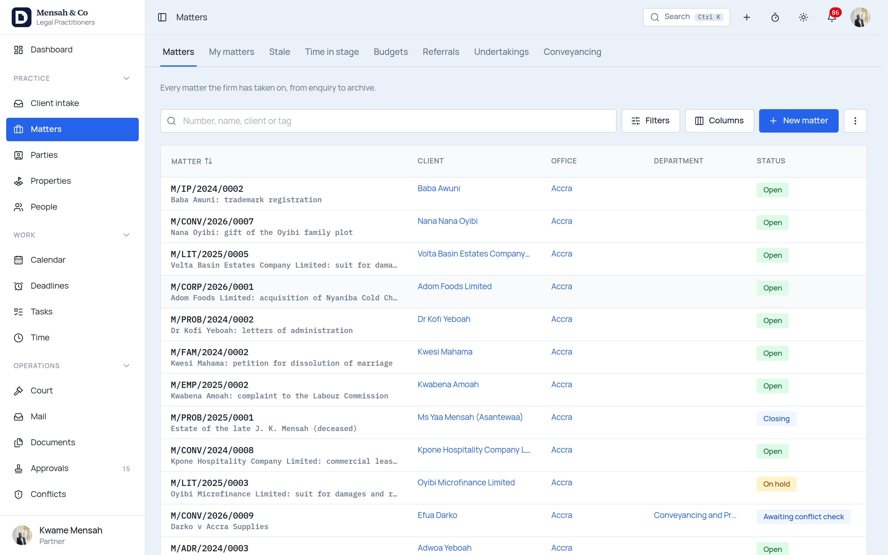888x555 pixels.
Task: Open Calendar in the sidebar
Action: click(72, 260)
